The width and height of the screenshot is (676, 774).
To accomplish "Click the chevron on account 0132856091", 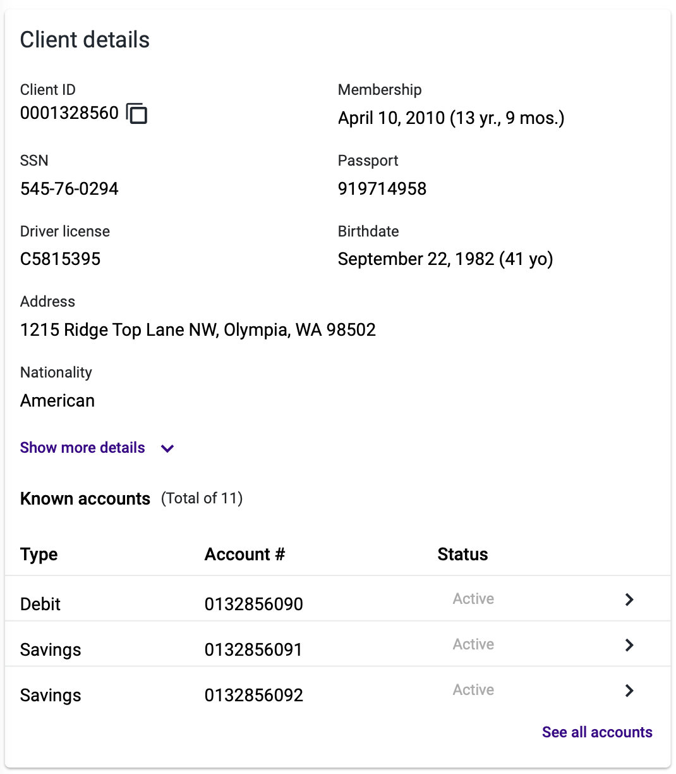I will (629, 645).
